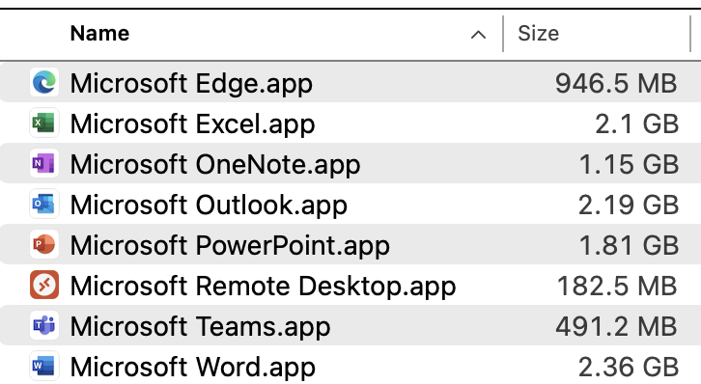The height and width of the screenshot is (384, 701).
Task: Select the Microsoft Edge.app file name
Action: tap(191, 84)
